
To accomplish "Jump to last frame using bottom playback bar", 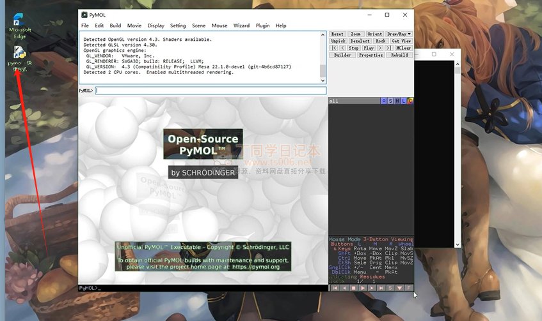I will point(381,288).
